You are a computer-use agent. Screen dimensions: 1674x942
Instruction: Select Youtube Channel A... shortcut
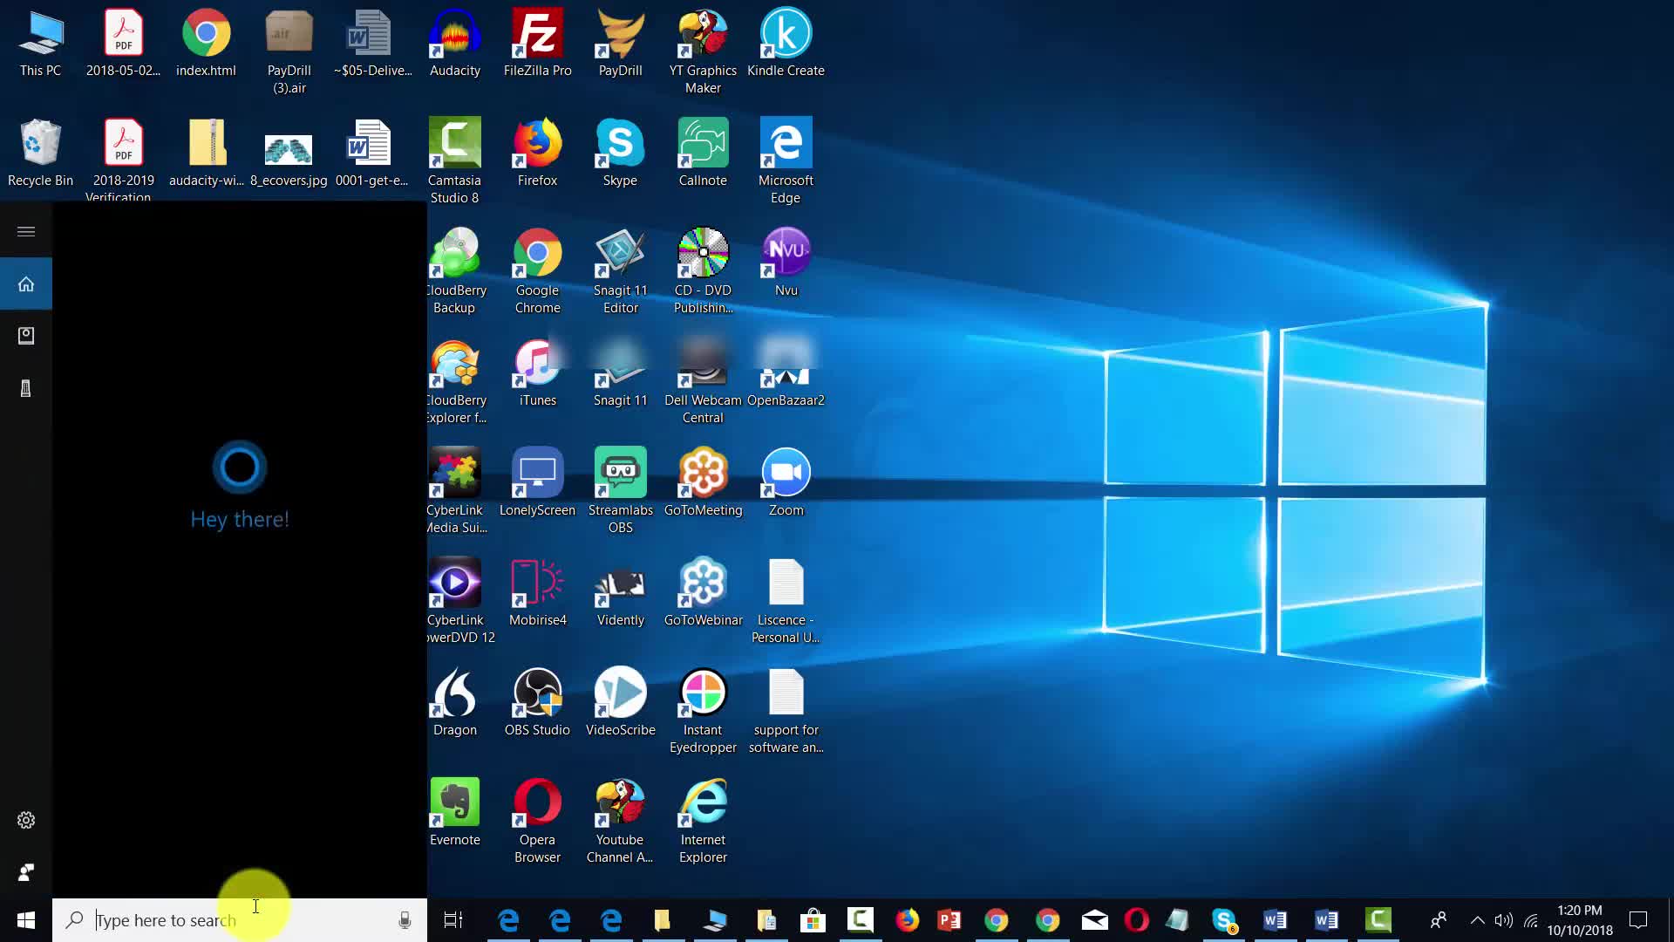620,820
